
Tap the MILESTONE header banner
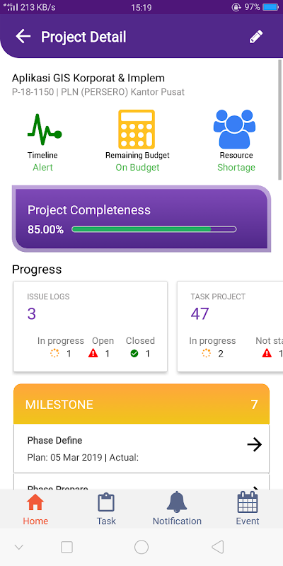tap(141, 404)
